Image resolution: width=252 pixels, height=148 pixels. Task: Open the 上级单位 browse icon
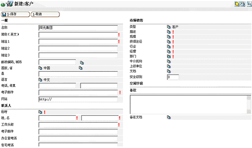[x=169, y=66]
